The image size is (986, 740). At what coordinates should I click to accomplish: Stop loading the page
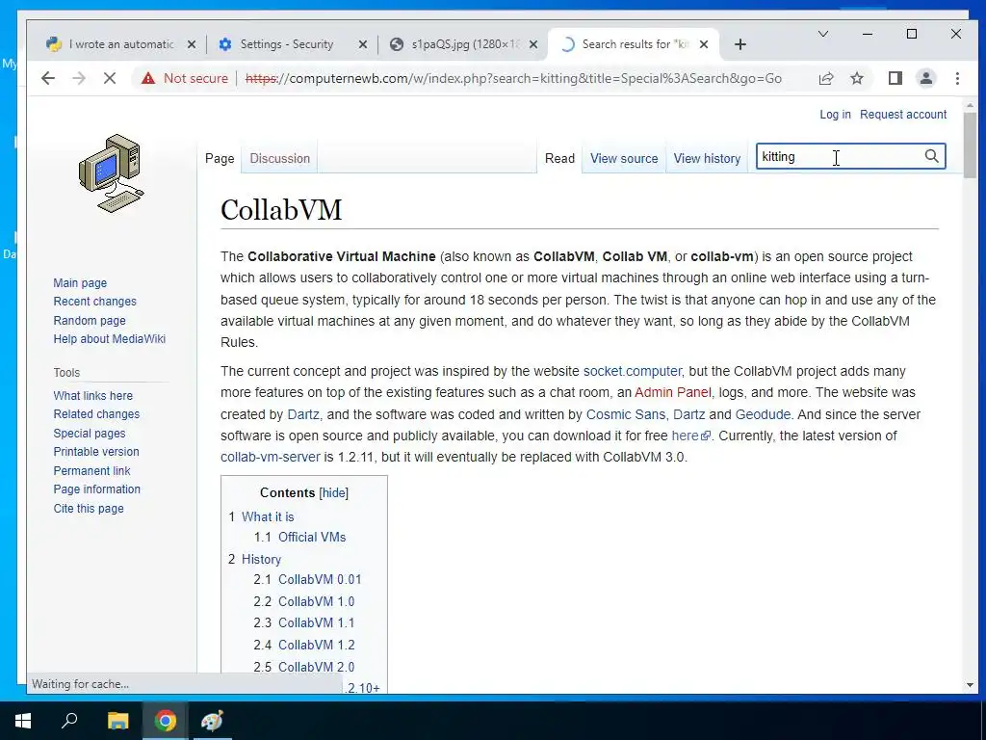[110, 78]
